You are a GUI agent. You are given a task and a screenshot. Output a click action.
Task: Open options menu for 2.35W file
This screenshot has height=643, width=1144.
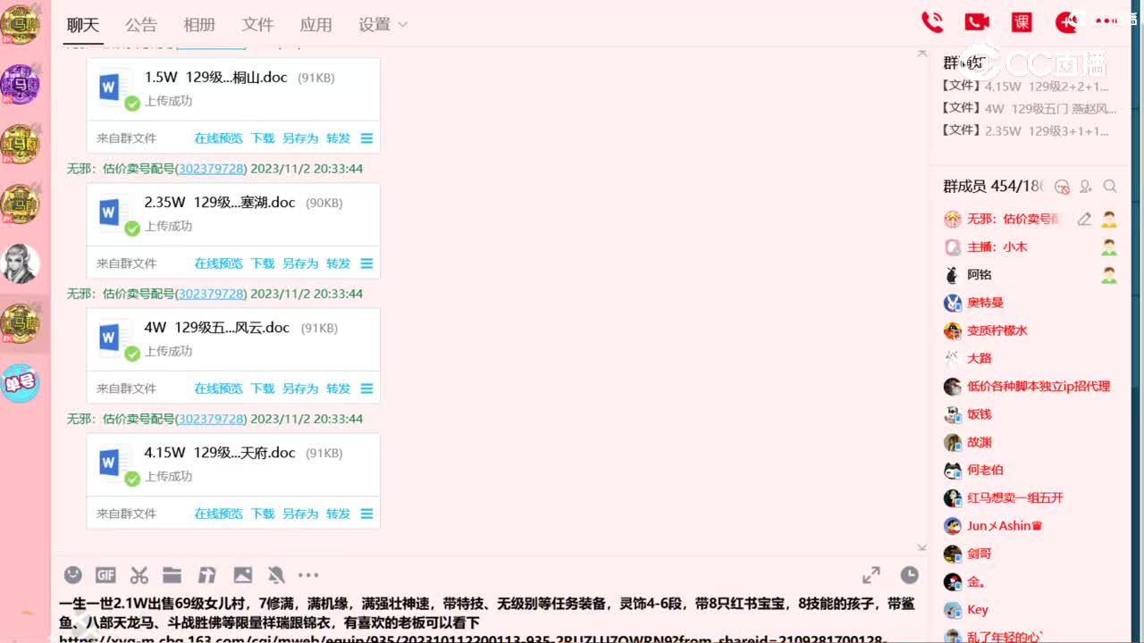click(x=366, y=263)
